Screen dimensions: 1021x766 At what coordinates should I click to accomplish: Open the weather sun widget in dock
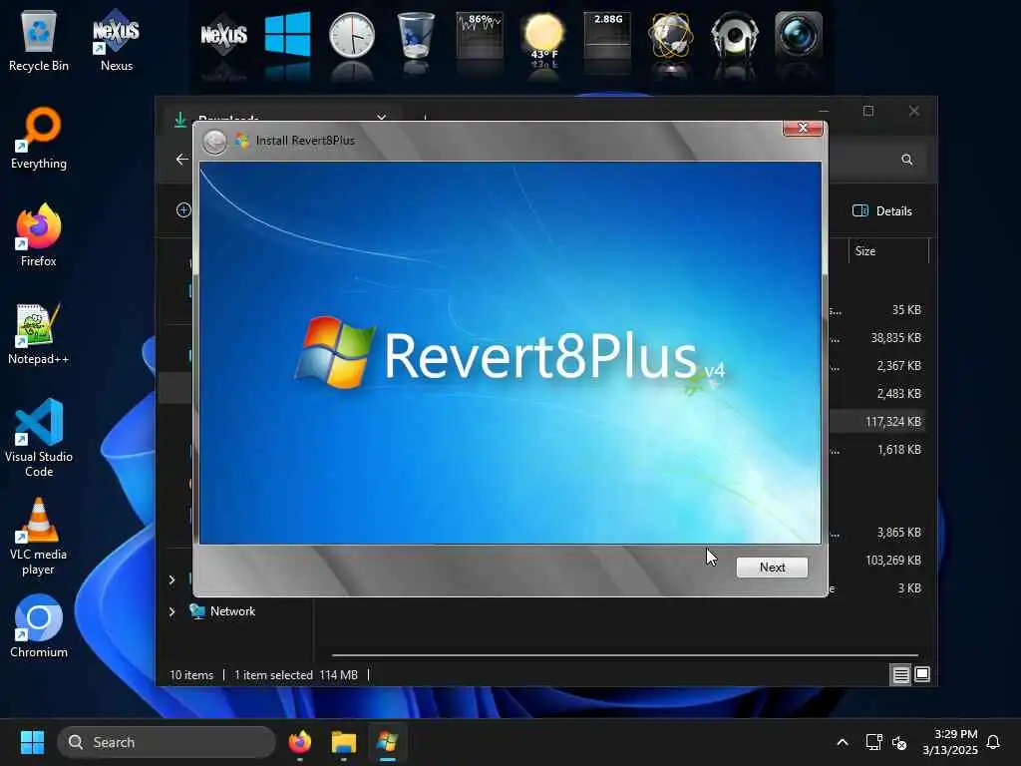[543, 37]
